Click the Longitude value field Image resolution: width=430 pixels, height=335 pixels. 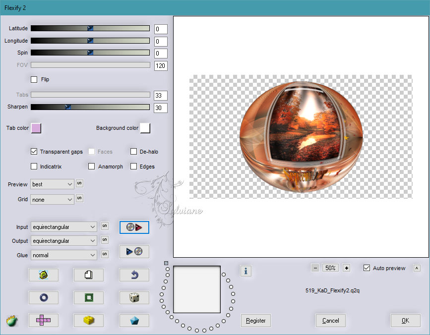[161, 41]
